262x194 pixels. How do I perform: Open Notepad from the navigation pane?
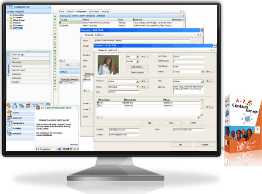tap(20, 133)
